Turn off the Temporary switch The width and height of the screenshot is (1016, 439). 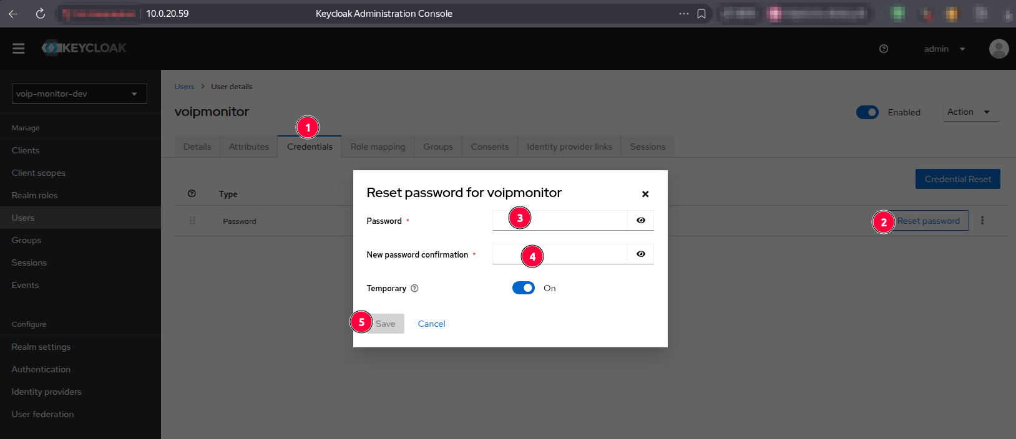pyautogui.click(x=524, y=288)
